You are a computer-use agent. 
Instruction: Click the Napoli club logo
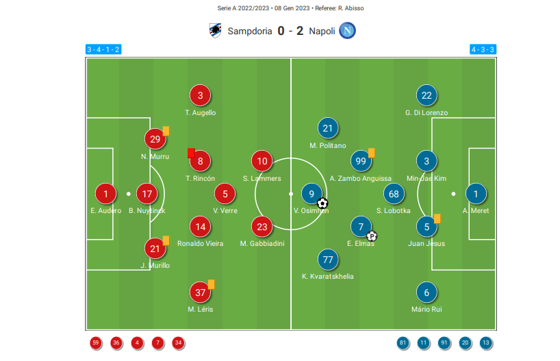coord(347,31)
